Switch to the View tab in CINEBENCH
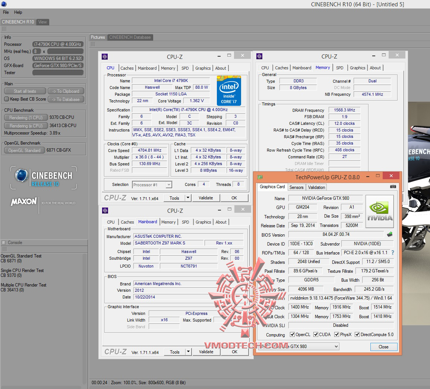 [x=42, y=22]
